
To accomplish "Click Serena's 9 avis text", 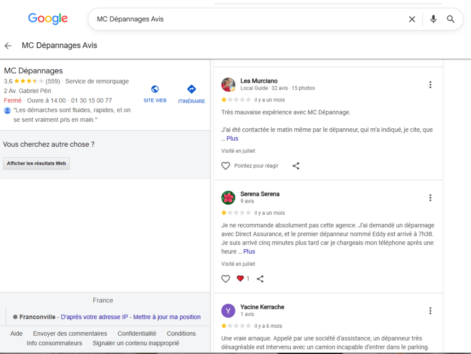I will click(x=247, y=201).
